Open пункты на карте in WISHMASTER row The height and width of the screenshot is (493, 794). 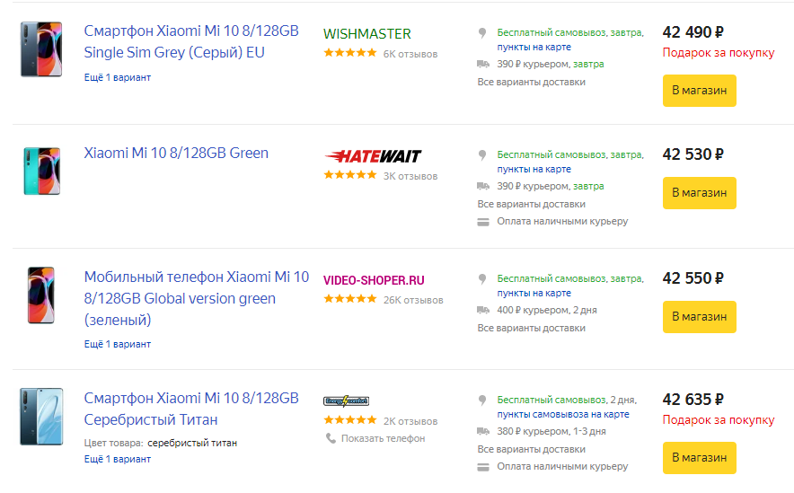coord(534,47)
